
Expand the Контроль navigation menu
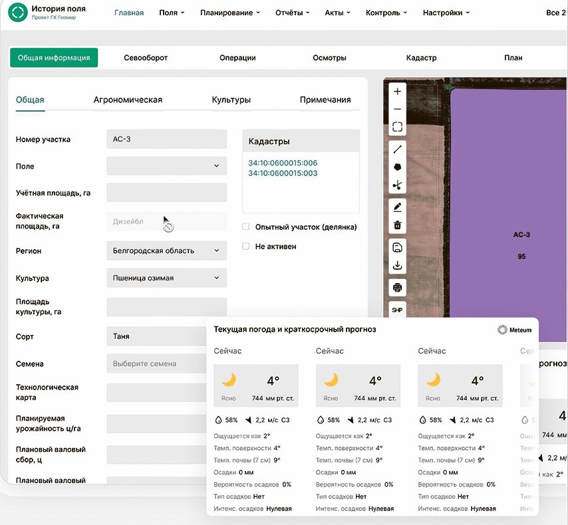(x=386, y=13)
